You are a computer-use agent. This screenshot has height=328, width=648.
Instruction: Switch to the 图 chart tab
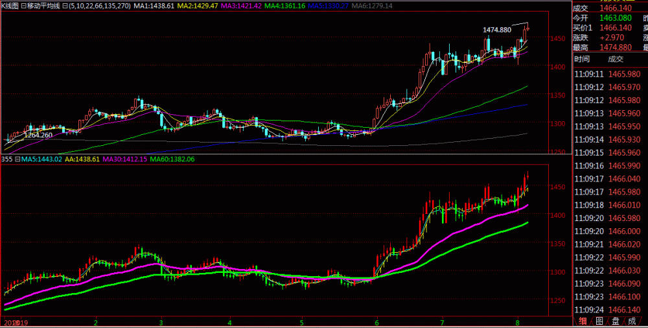pyautogui.click(x=600, y=321)
